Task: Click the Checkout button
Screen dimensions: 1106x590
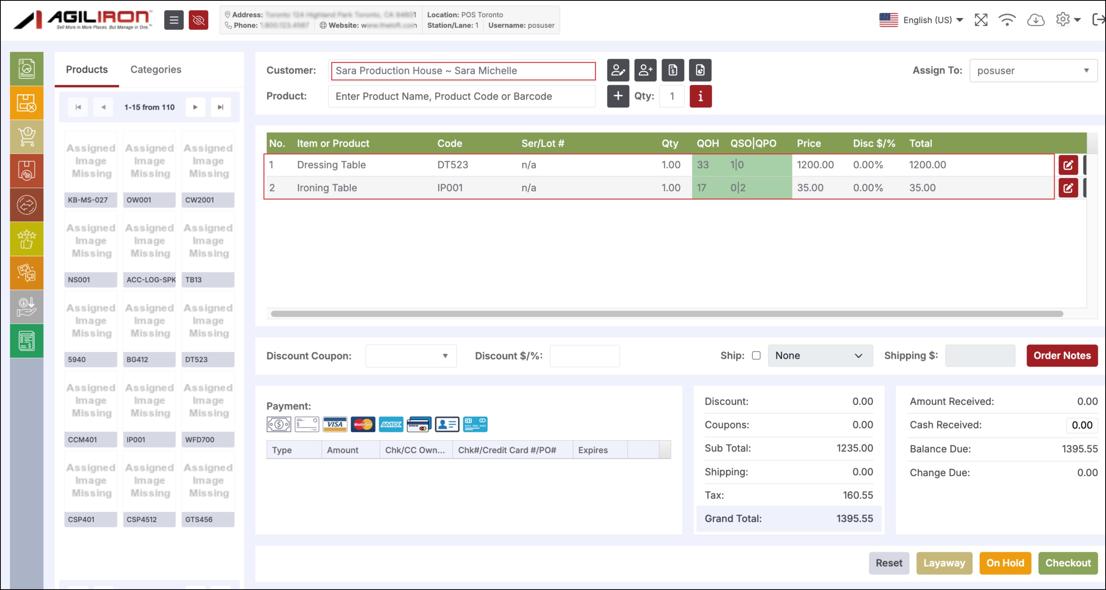Action: pyautogui.click(x=1068, y=563)
